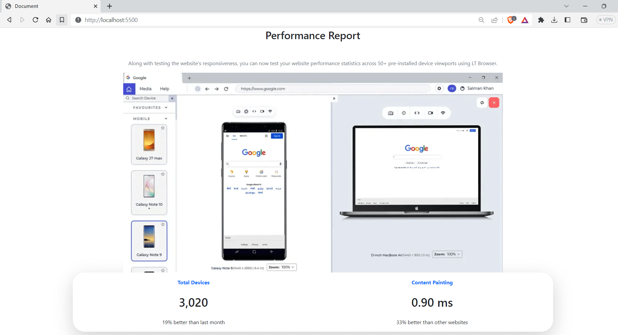Open the Galaxy Note 9 Zoom dropdown
This screenshot has width=618, height=335.
pos(281,267)
